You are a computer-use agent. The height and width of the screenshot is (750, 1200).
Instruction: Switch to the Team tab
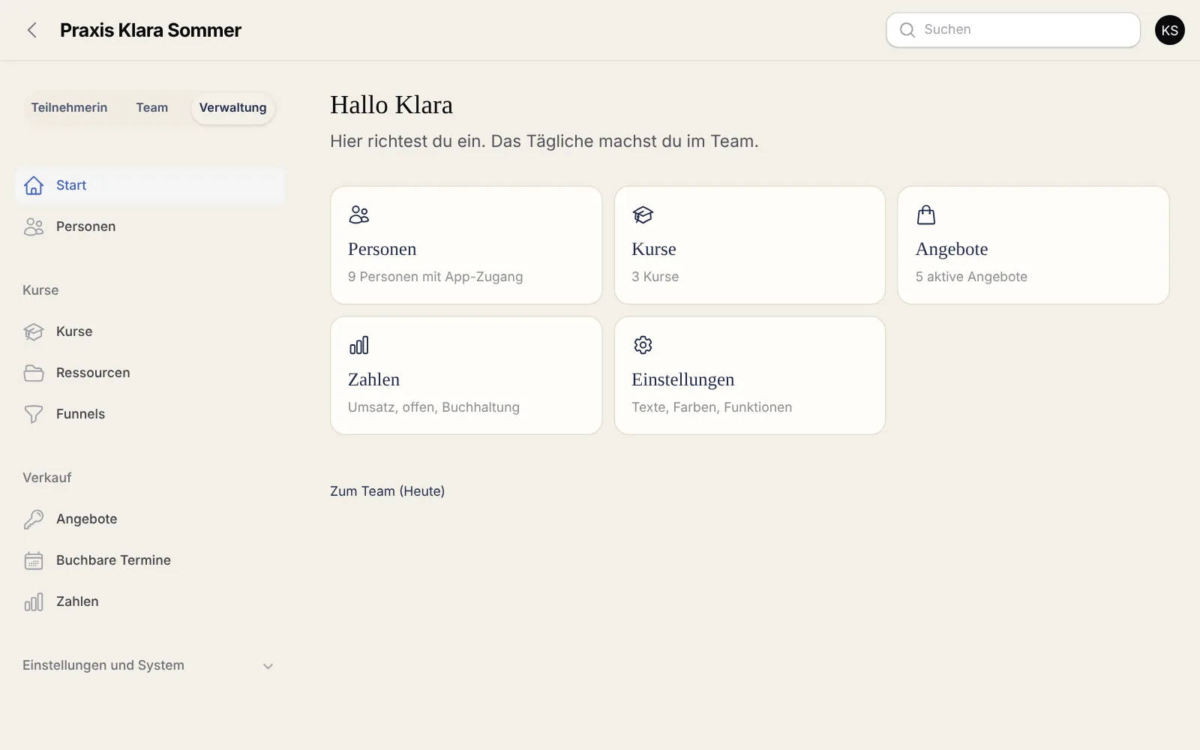152,108
